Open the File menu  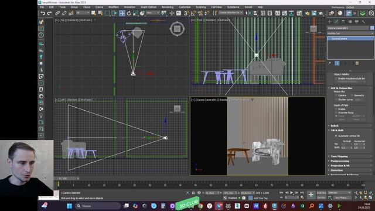pyautogui.click(x=42, y=7)
